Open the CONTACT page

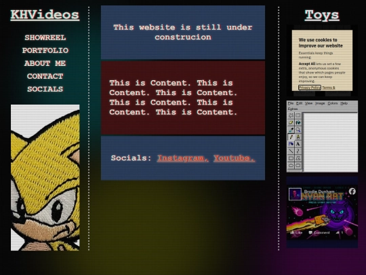click(45, 76)
